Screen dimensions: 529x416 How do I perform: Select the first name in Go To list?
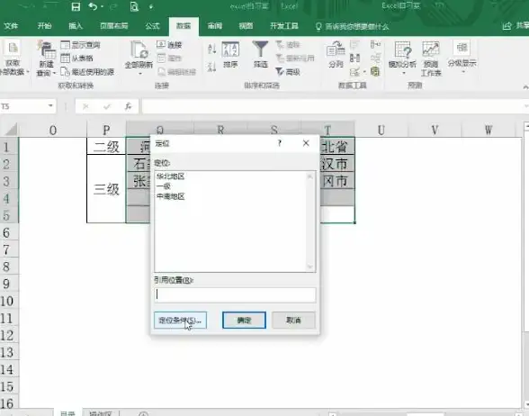tap(170, 176)
